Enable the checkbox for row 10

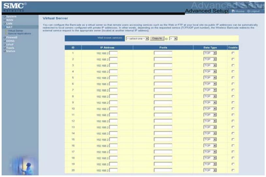pyautogui.click(x=233, y=109)
